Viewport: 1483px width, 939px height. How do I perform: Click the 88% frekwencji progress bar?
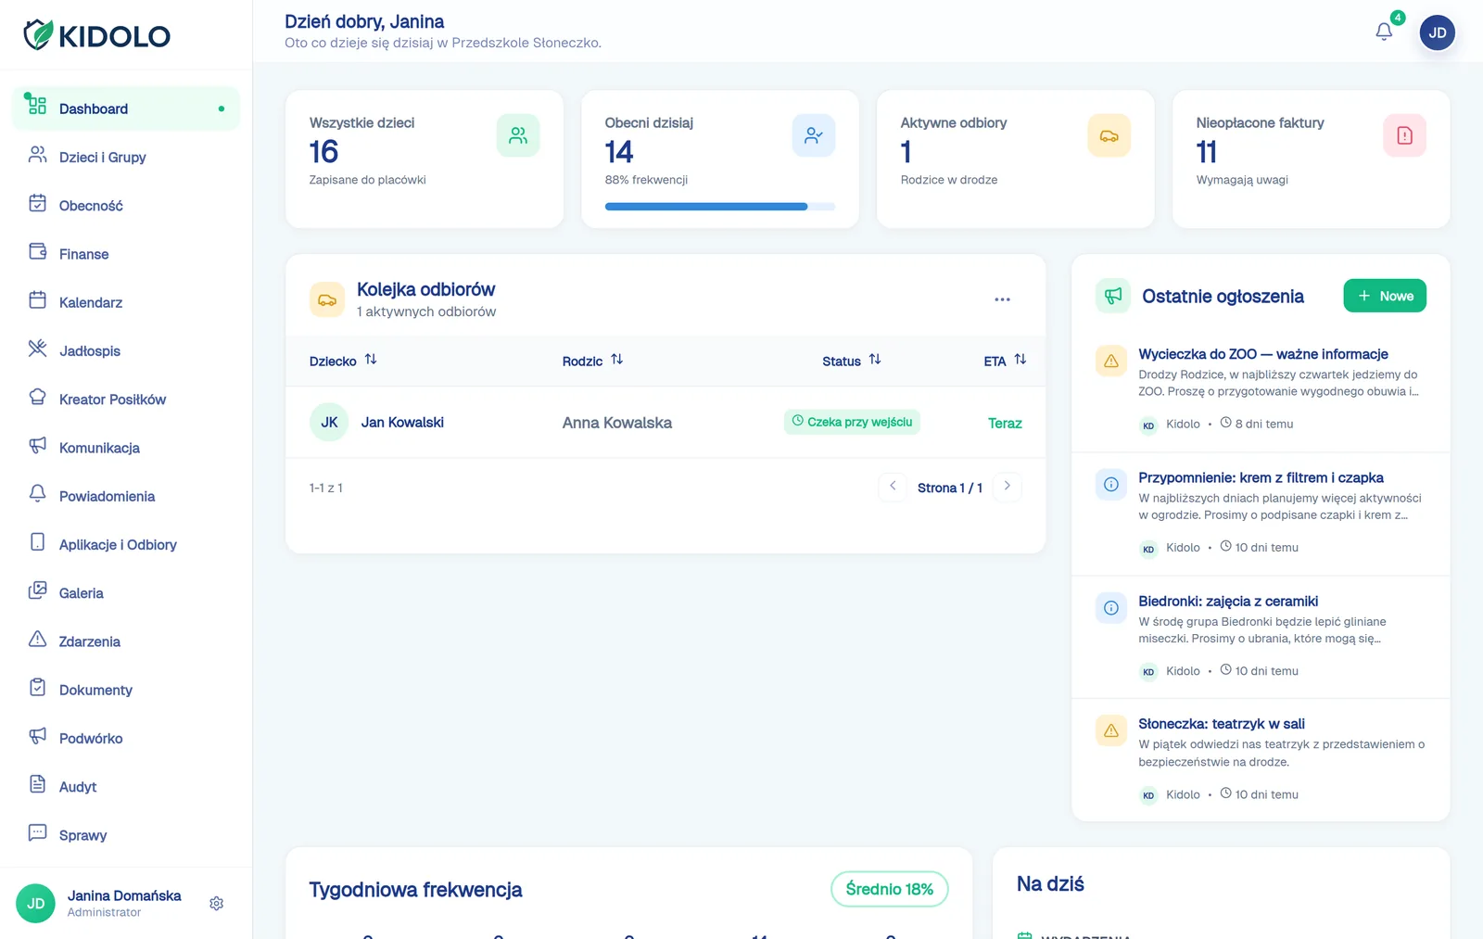(720, 207)
